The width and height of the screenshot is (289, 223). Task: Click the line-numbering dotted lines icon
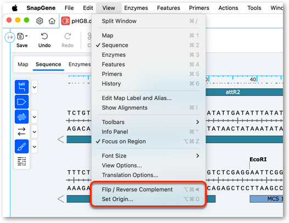pos(22,162)
